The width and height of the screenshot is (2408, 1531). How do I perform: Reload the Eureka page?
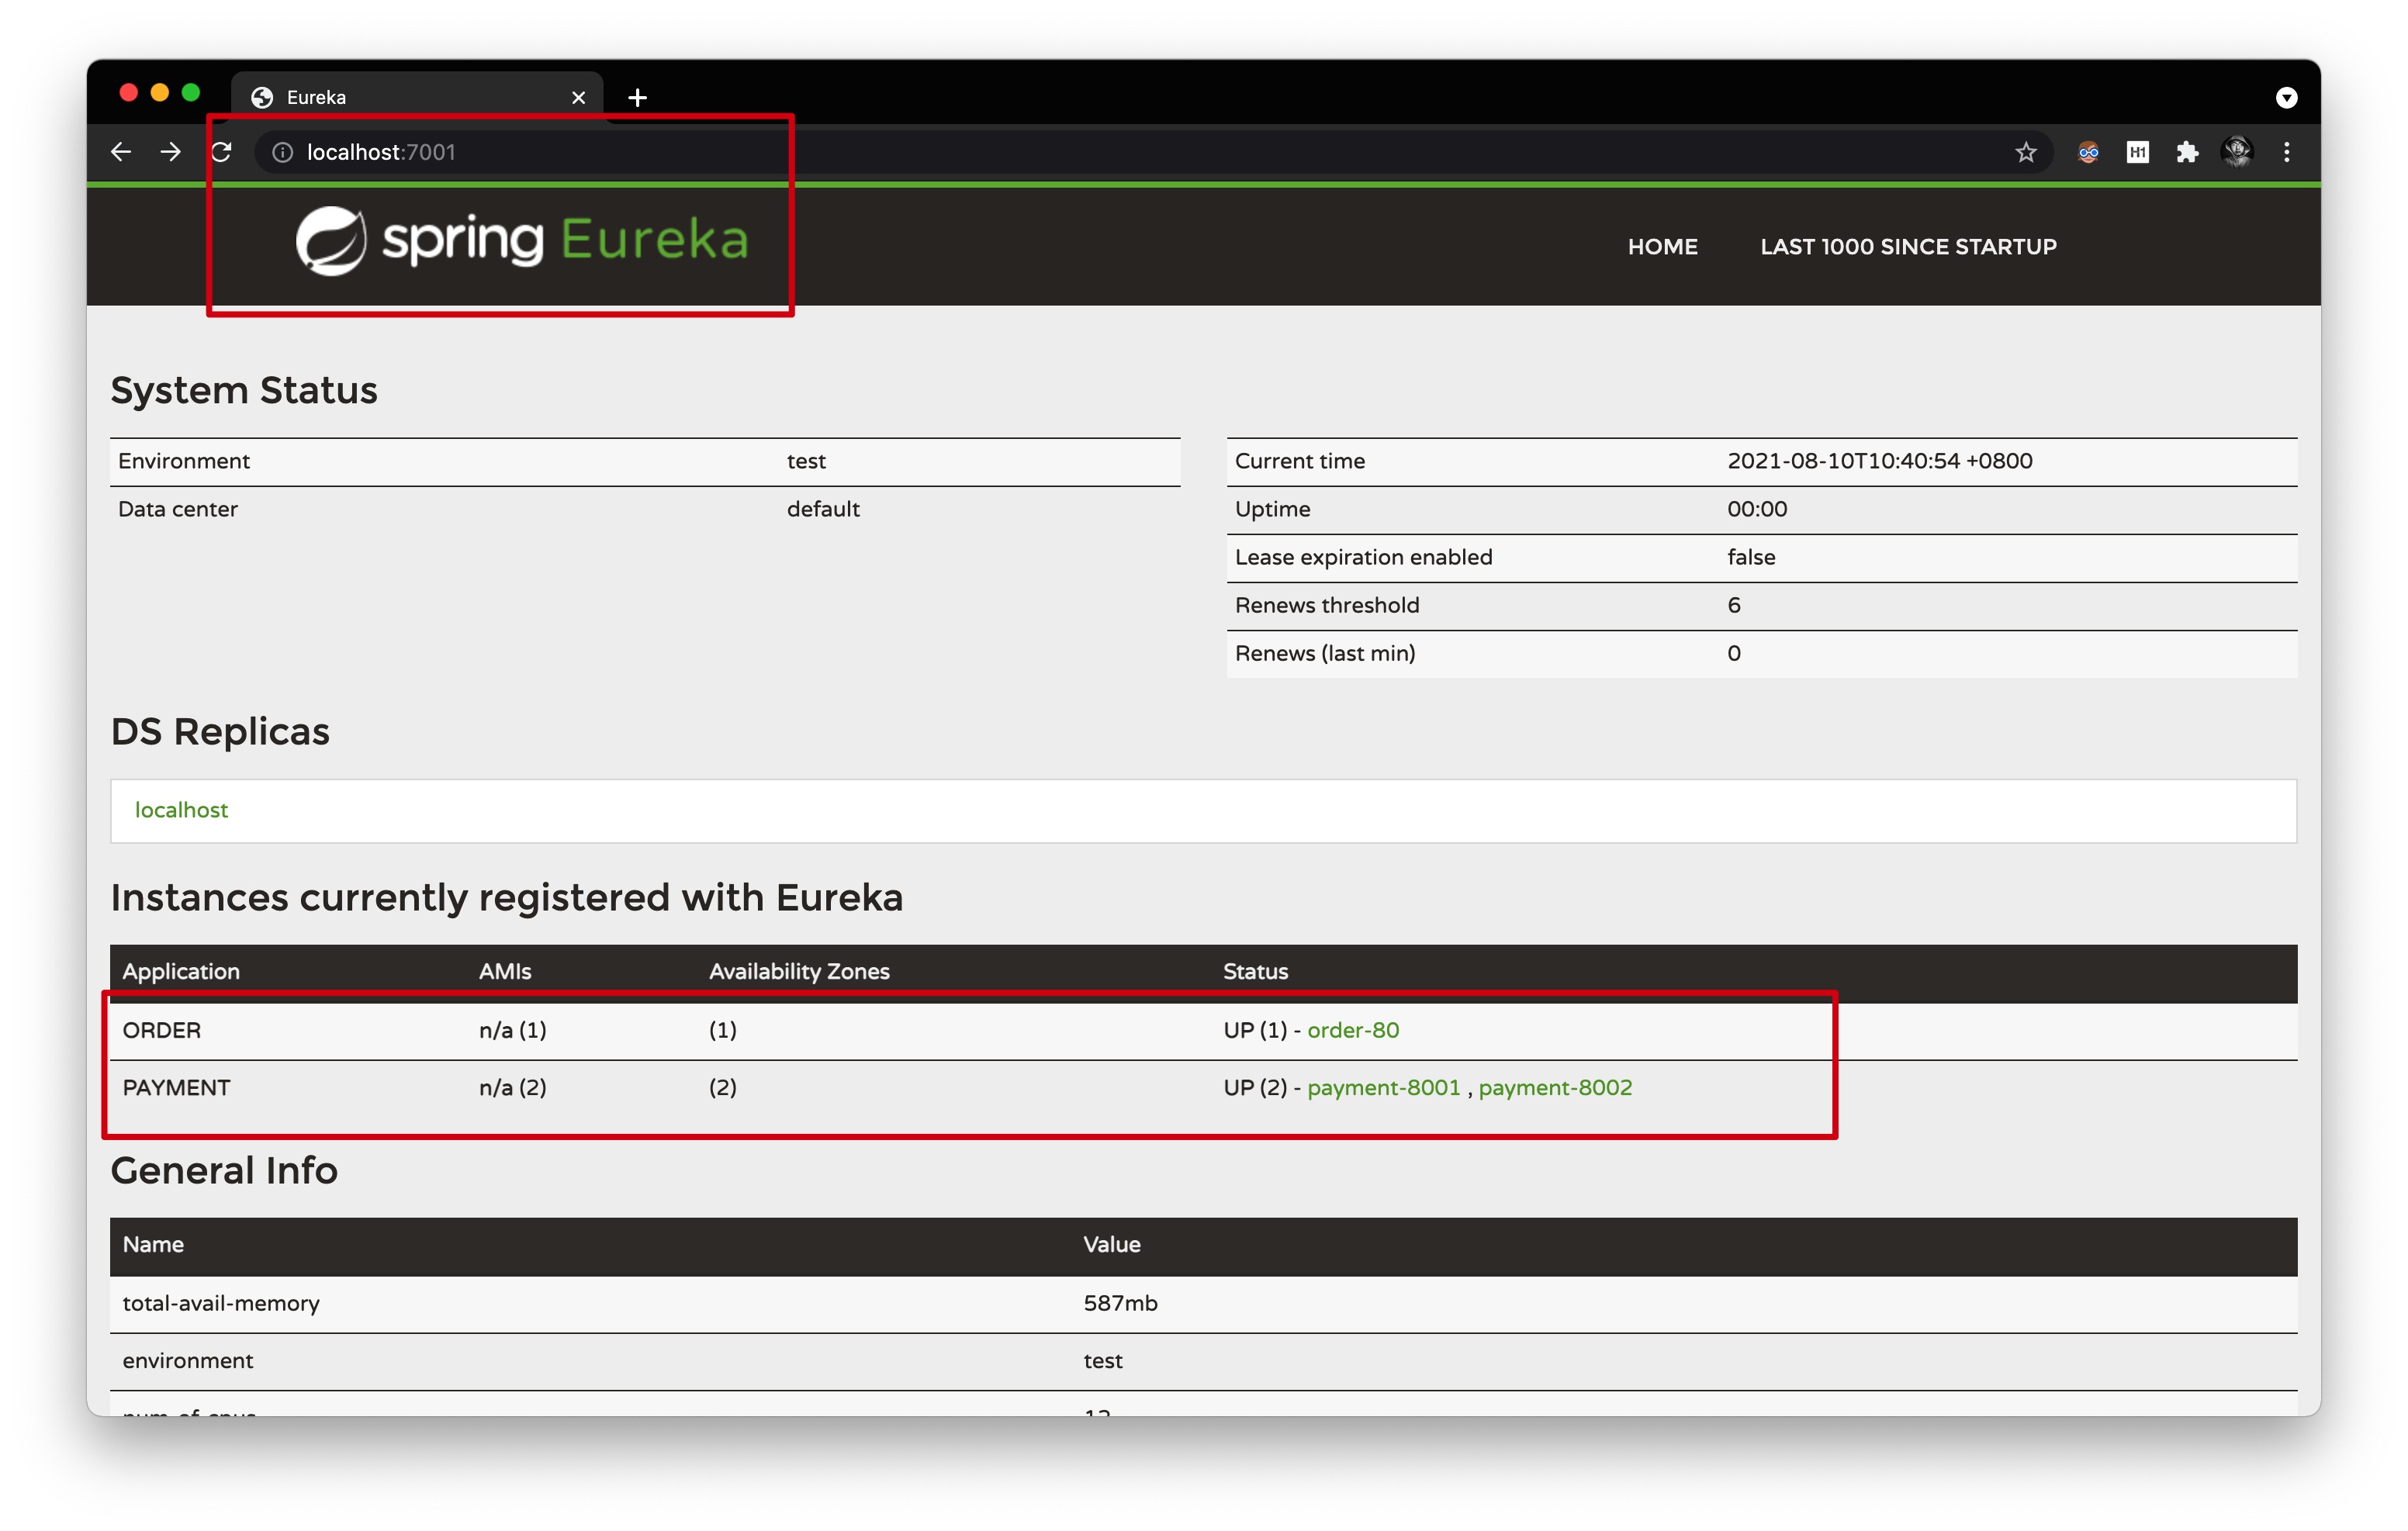click(221, 152)
